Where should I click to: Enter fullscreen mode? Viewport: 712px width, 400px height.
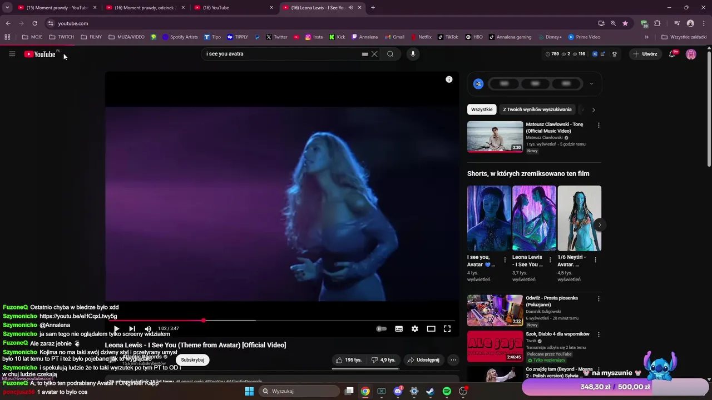click(x=447, y=329)
